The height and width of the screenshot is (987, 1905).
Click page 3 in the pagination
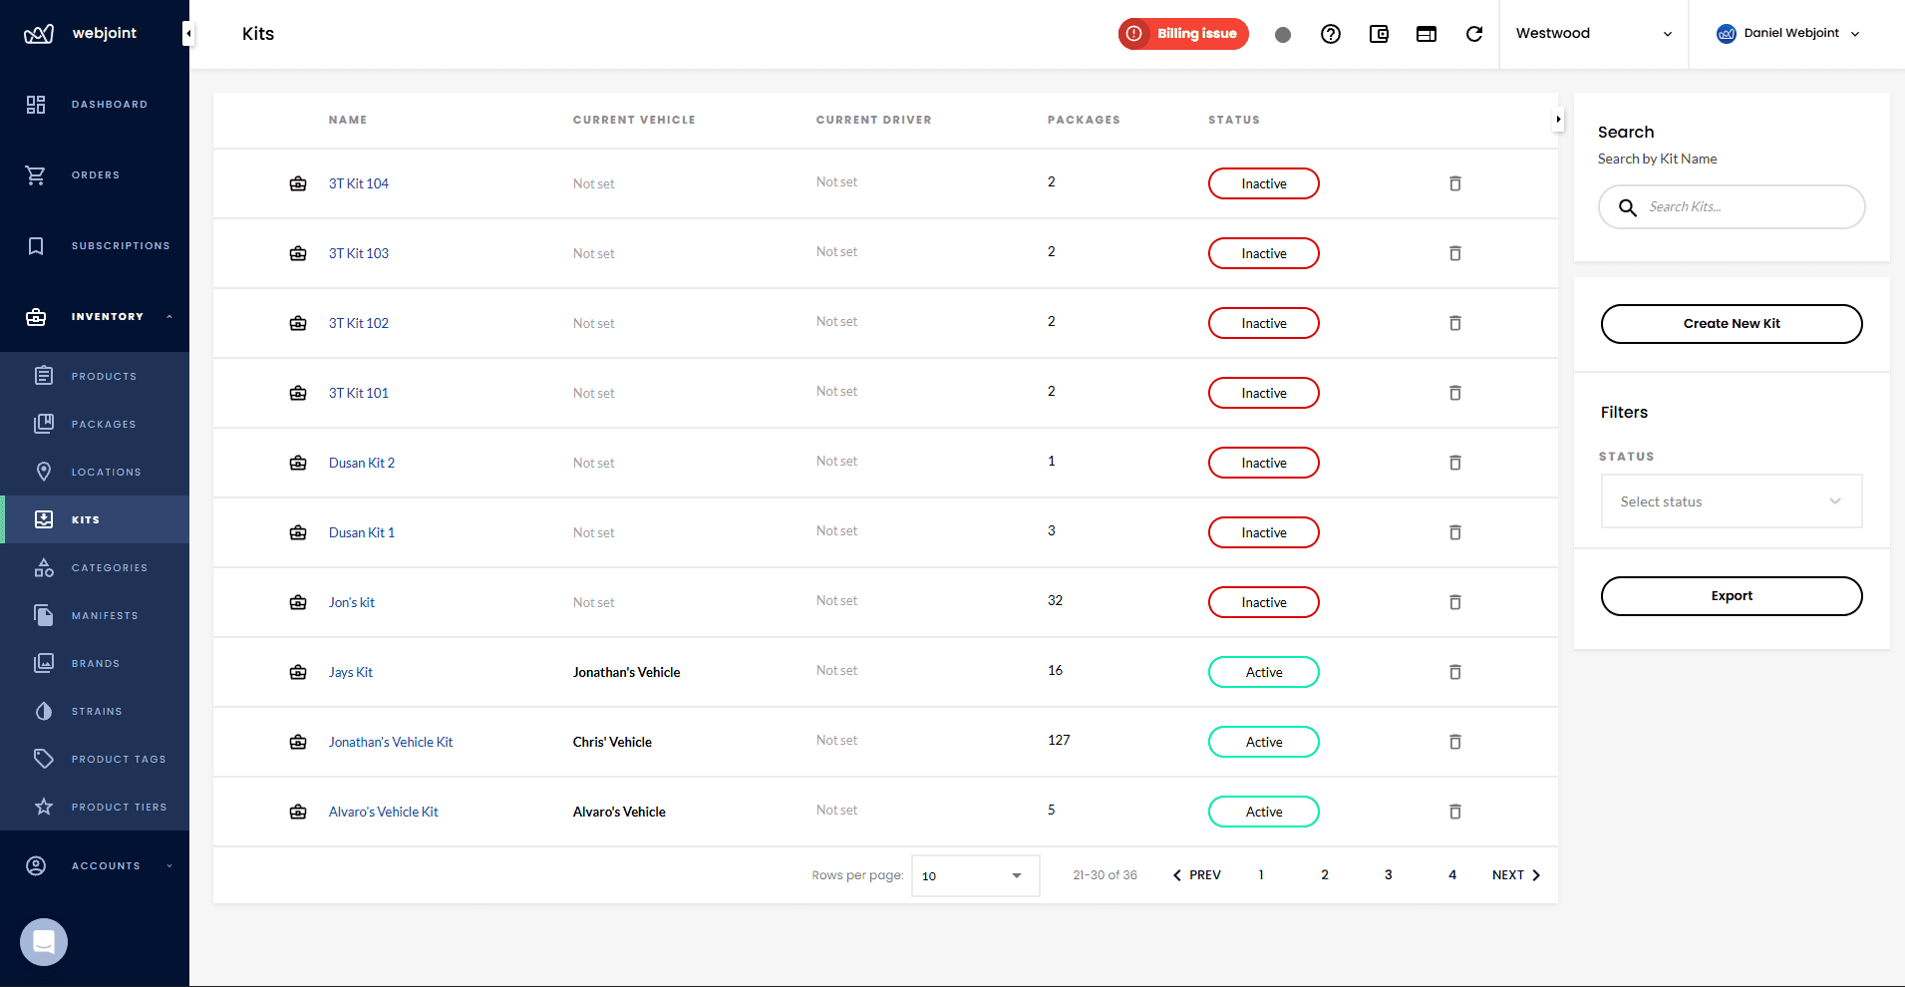coord(1389,874)
